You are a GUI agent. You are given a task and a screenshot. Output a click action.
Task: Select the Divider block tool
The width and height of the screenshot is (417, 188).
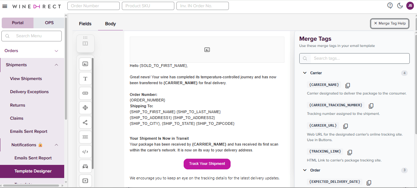(x=85, y=137)
